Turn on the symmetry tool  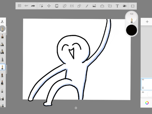[x=72, y=6]
